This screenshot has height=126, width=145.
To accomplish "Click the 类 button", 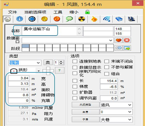I will (48, 63).
